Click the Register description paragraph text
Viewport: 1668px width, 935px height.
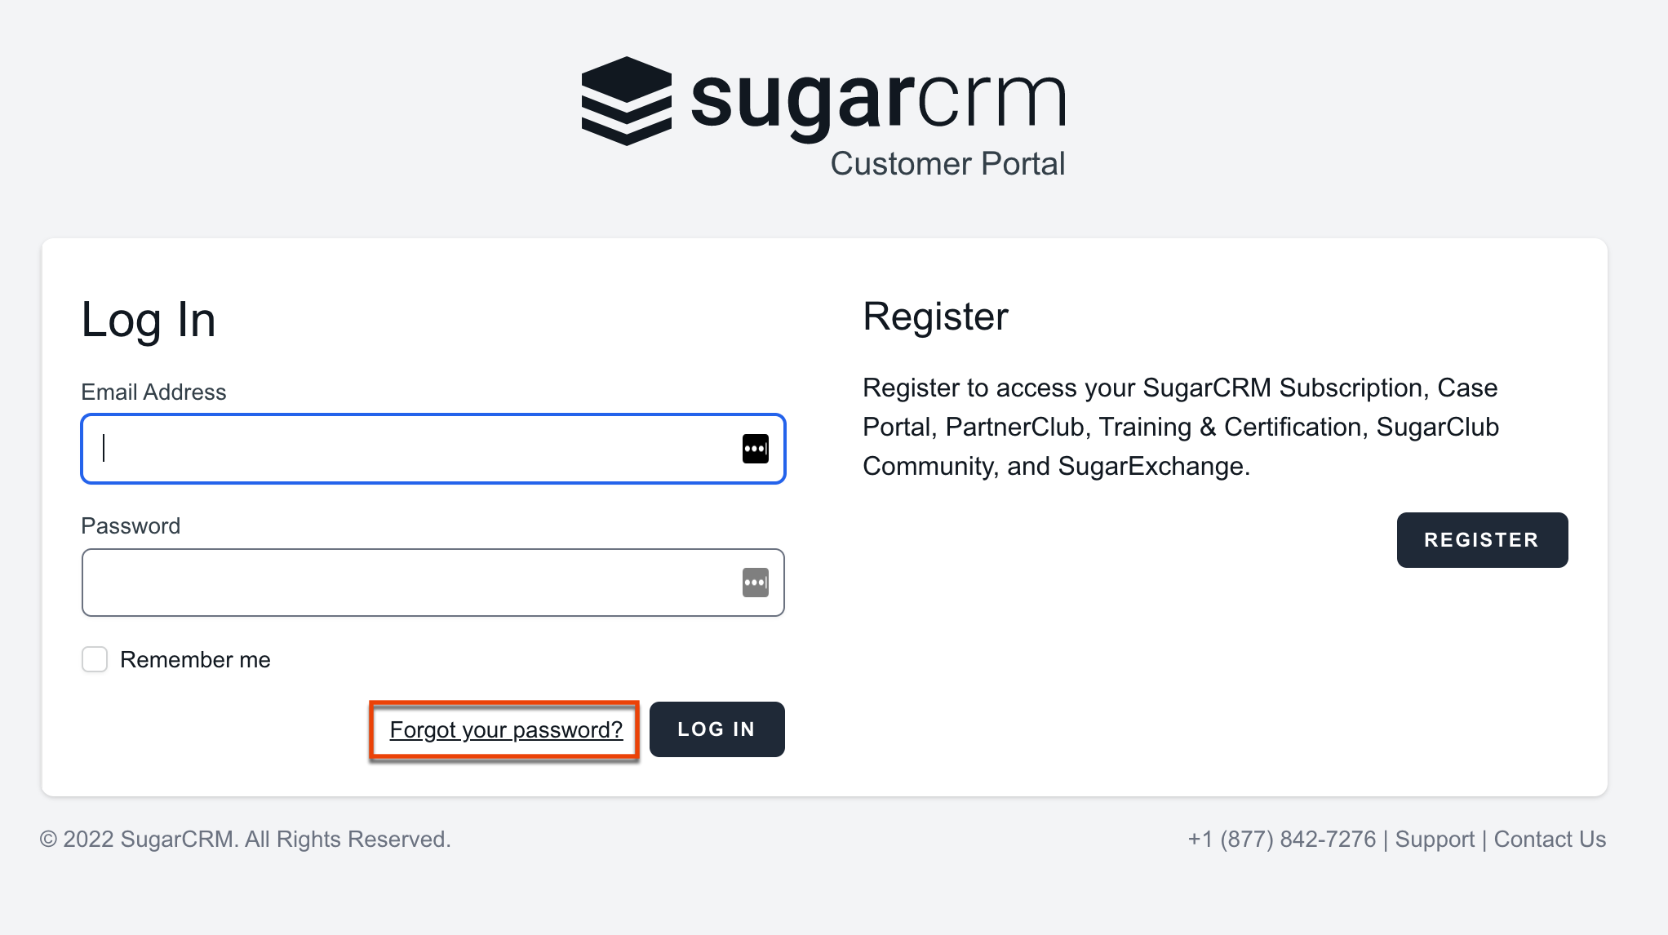pyautogui.click(x=1180, y=427)
